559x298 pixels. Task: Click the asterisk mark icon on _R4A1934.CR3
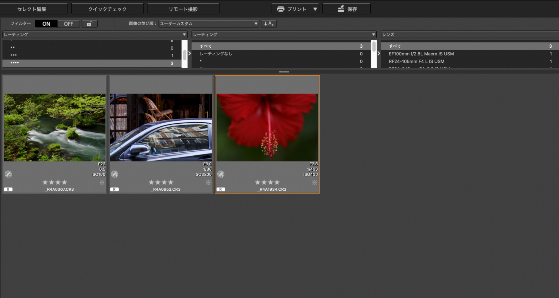[x=315, y=183]
